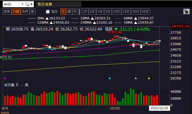
Task: Switch to the 走勢 trend view
Action: pyautogui.click(x=7, y=11)
